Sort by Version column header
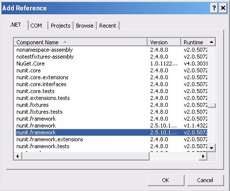This screenshot has height=191, width=230. [164, 42]
